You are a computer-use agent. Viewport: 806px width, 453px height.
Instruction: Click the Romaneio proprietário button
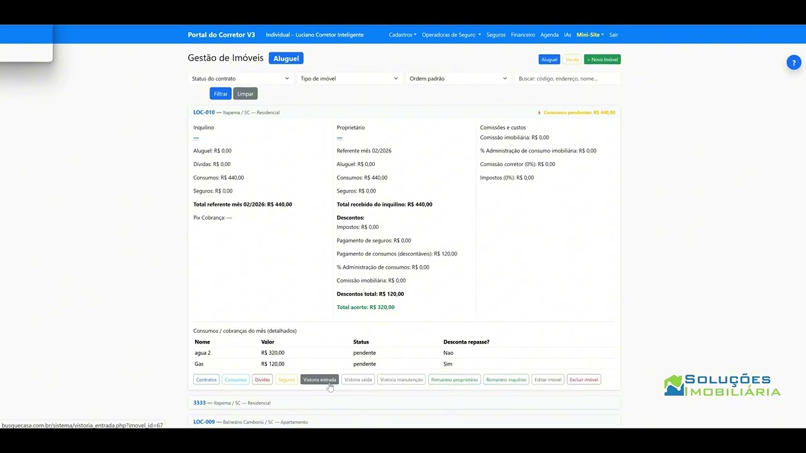[x=455, y=379]
